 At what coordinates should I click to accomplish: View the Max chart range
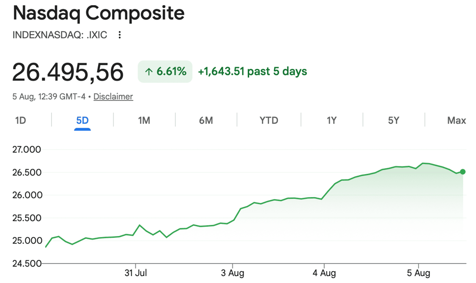click(x=456, y=120)
